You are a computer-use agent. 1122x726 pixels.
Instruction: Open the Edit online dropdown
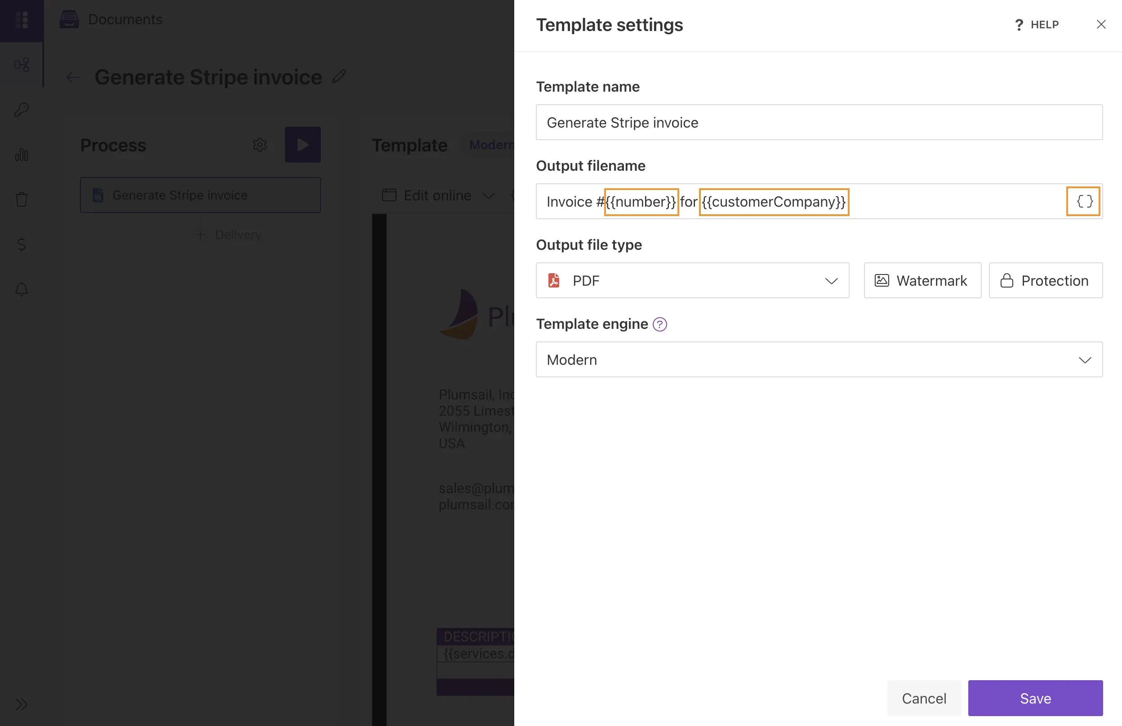(438, 195)
